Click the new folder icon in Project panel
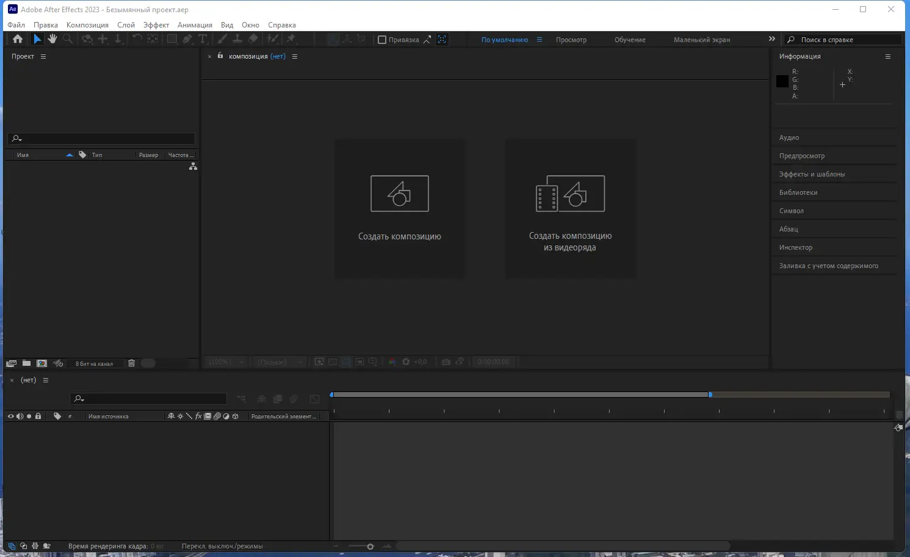The height and width of the screenshot is (557, 910). point(26,363)
